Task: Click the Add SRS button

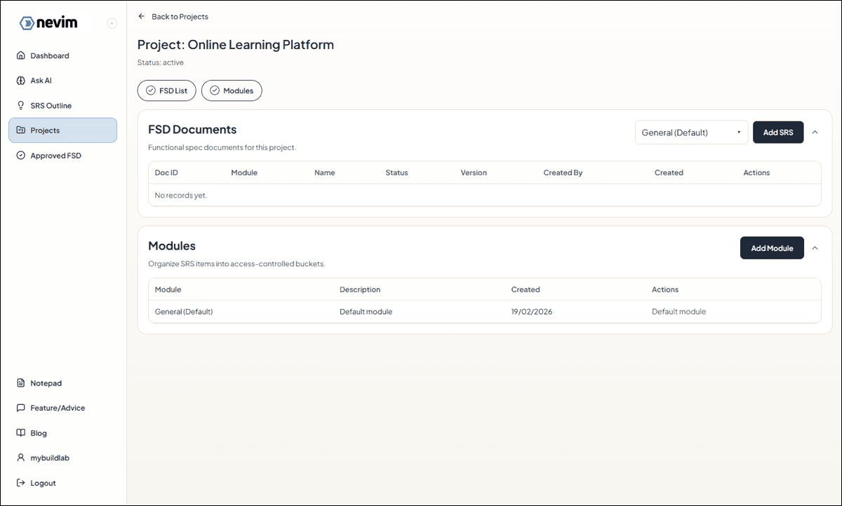Action: (778, 132)
